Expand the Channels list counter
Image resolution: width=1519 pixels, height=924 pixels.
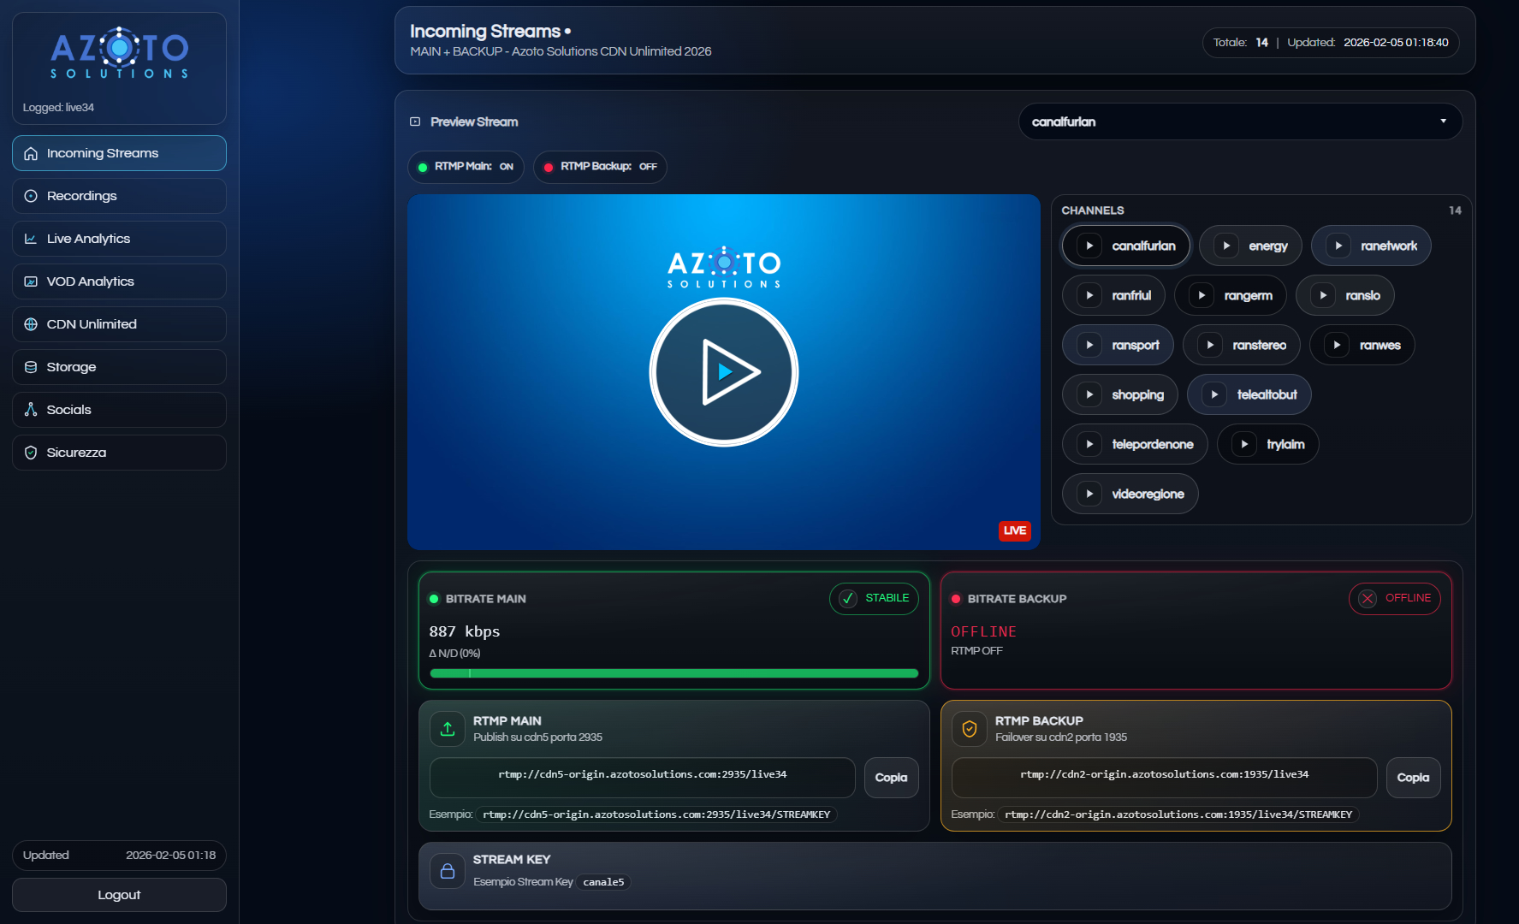click(x=1456, y=210)
